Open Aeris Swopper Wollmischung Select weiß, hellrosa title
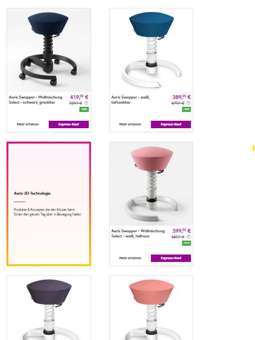 (x=138, y=234)
